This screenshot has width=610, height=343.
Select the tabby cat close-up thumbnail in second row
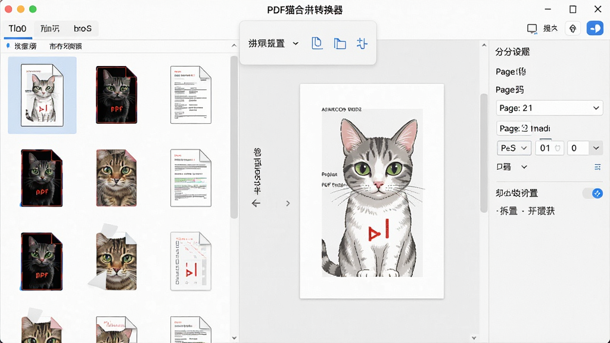point(116,177)
